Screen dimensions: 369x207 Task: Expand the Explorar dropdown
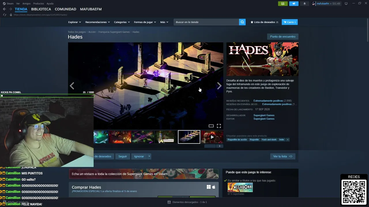tap(74, 22)
